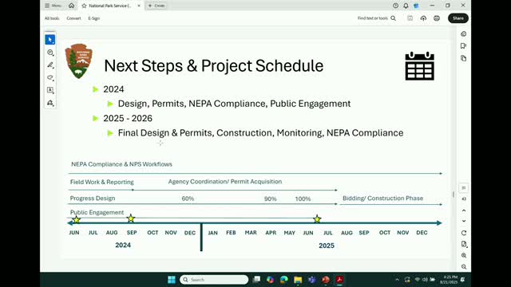Open the zoom tool in left toolbar
This screenshot has height=287, width=511.
[x=50, y=53]
